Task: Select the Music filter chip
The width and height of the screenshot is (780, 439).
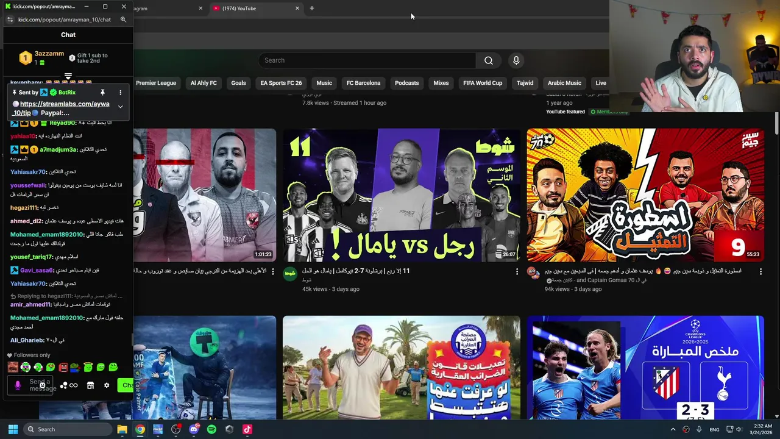Action: [x=324, y=83]
